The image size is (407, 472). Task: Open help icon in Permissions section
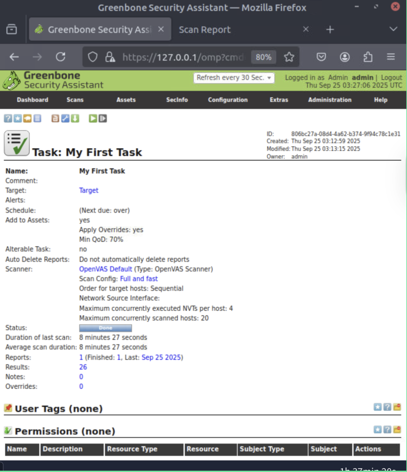tap(387, 430)
